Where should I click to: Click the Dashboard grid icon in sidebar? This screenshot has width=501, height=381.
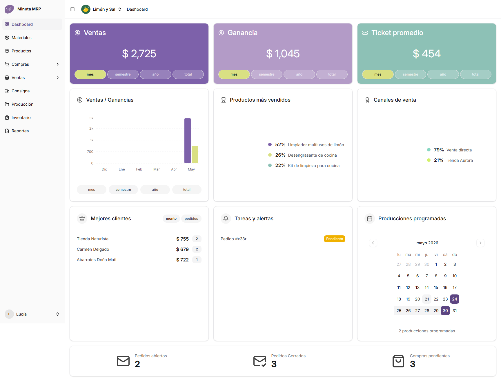7,24
